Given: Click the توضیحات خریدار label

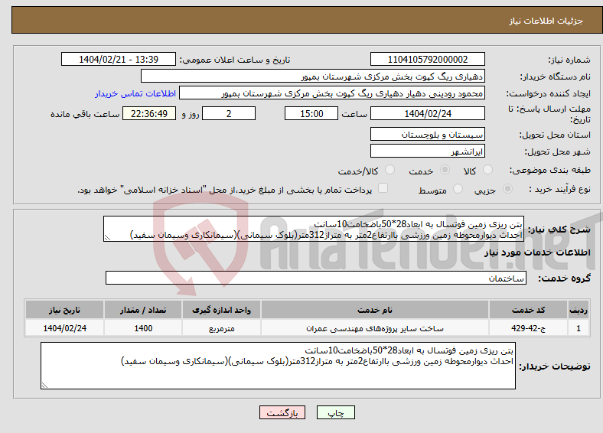Looking at the screenshot, I should 555,366.
